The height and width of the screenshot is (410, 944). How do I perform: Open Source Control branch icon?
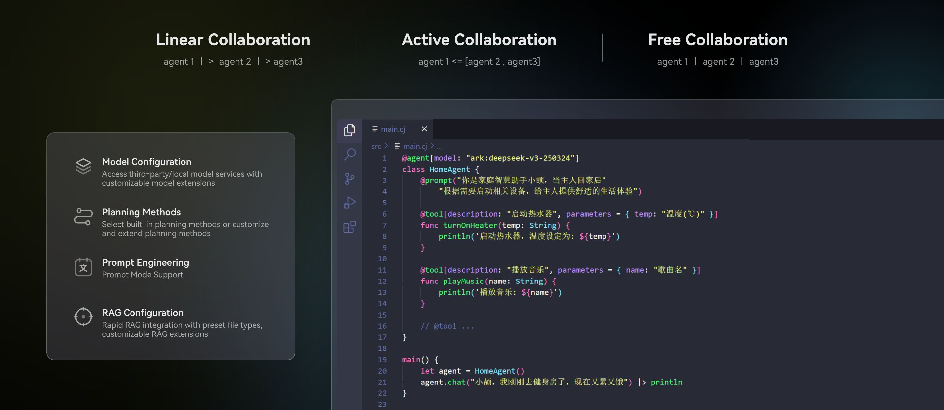pos(349,179)
